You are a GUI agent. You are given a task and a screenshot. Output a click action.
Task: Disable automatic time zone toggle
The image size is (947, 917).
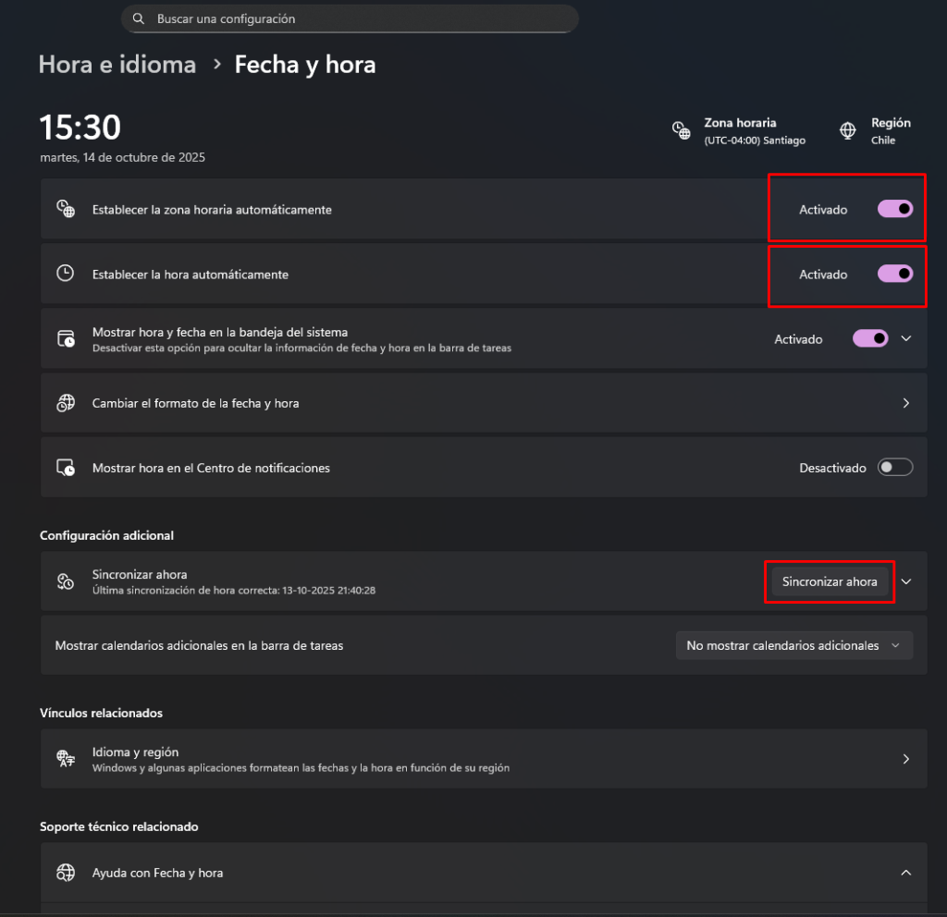[894, 209]
